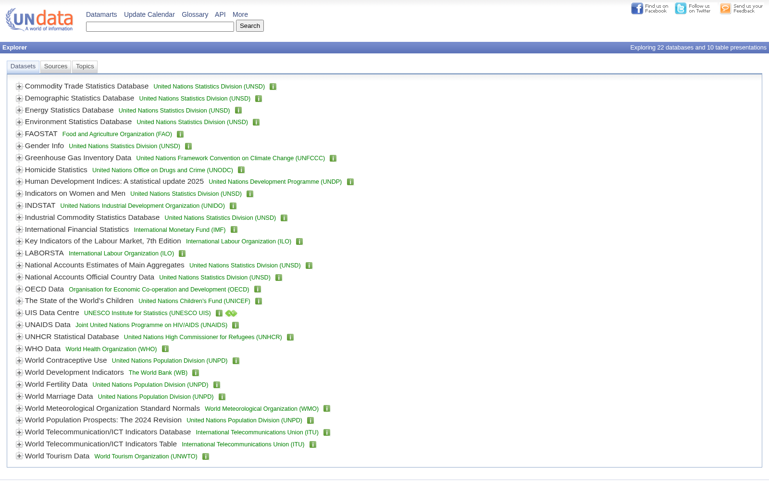The image size is (769, 481).
Task: View info for Homicide Statistics
Action: pos(241,170)
